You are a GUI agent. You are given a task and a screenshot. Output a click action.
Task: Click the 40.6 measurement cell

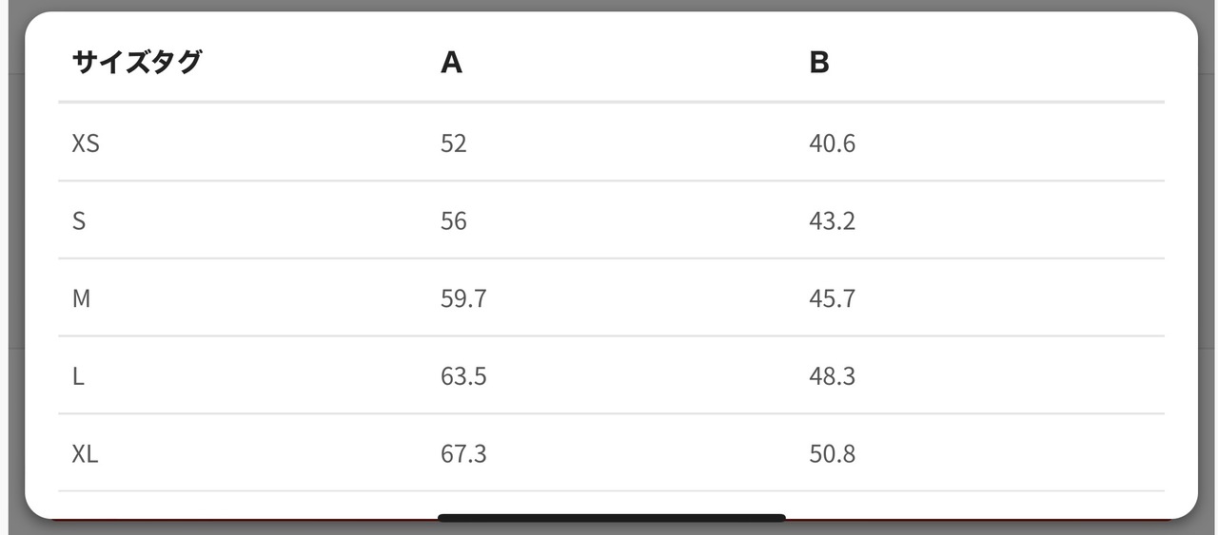point(833,143)
